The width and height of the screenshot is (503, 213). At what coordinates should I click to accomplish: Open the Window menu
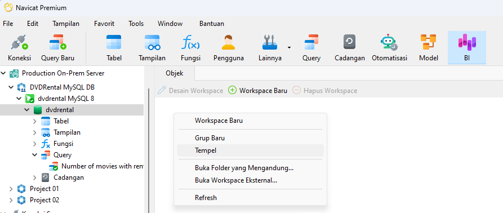click(170, 24)
